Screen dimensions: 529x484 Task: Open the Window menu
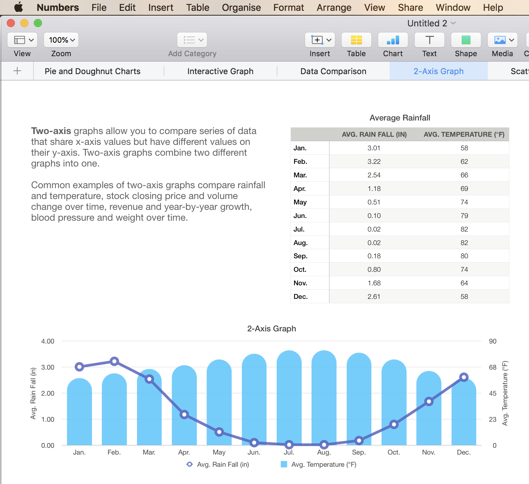pos(453,7)
